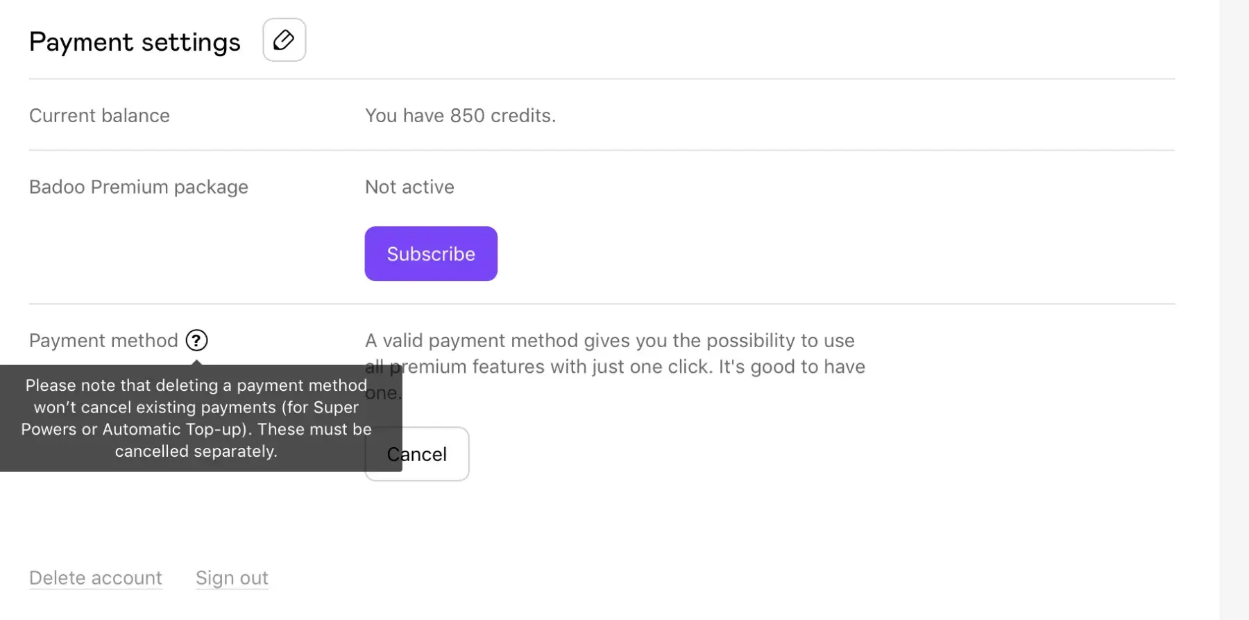Click the Badoo Premium package label
Screen dimensions: 1249x620
click(139, 187)
